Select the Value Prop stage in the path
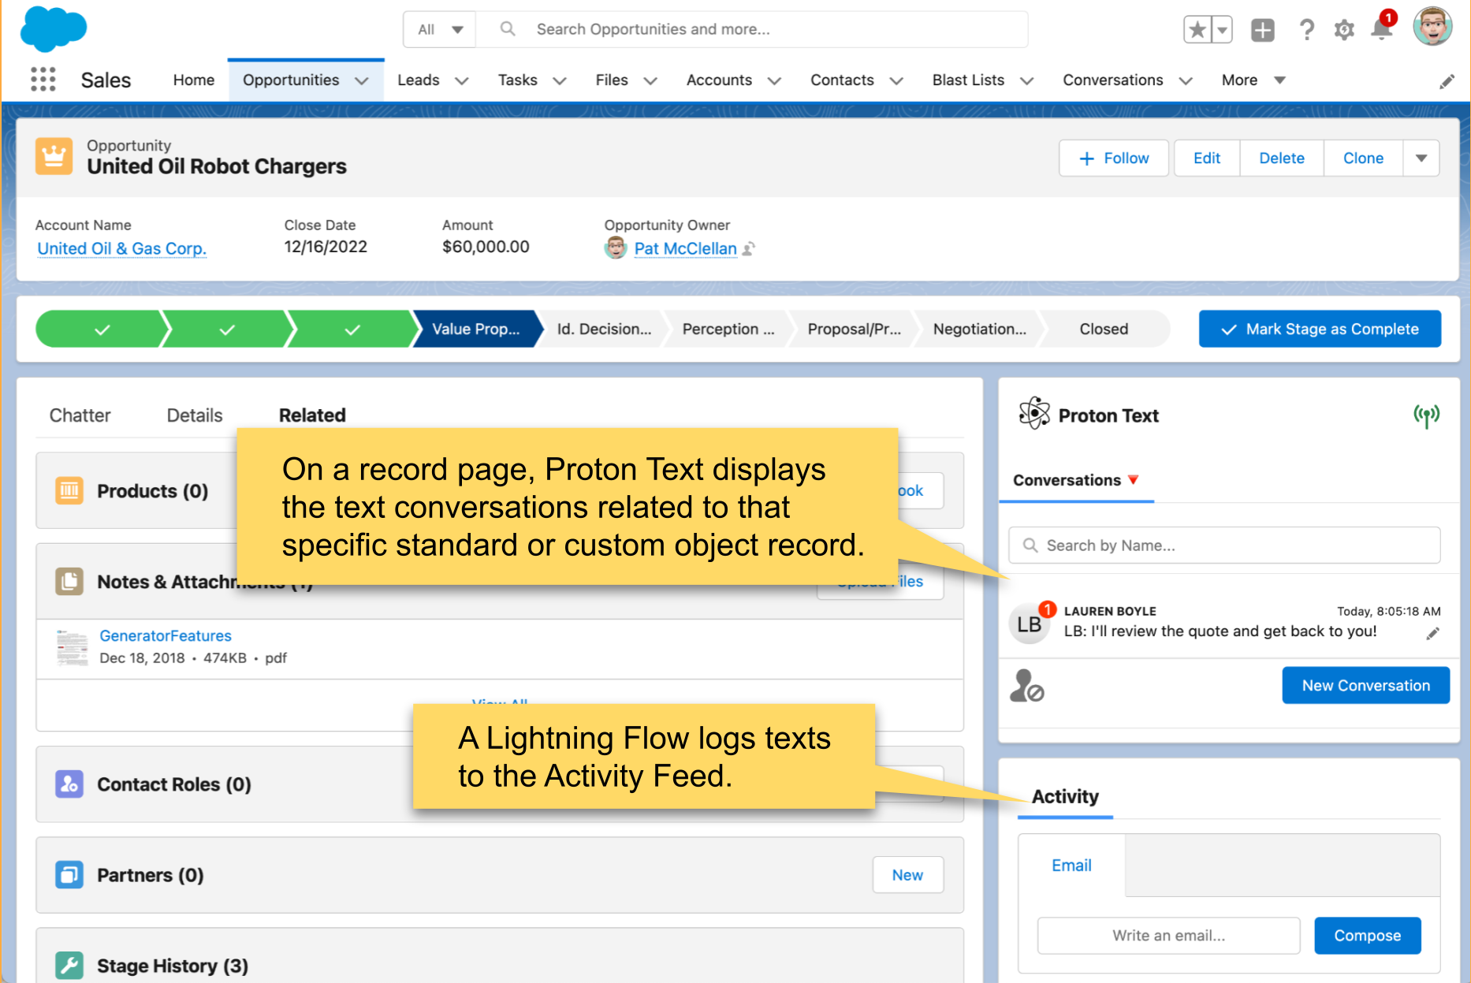Image resolution: width=1471 pixels, height=983 pixels. coord(474,329)
